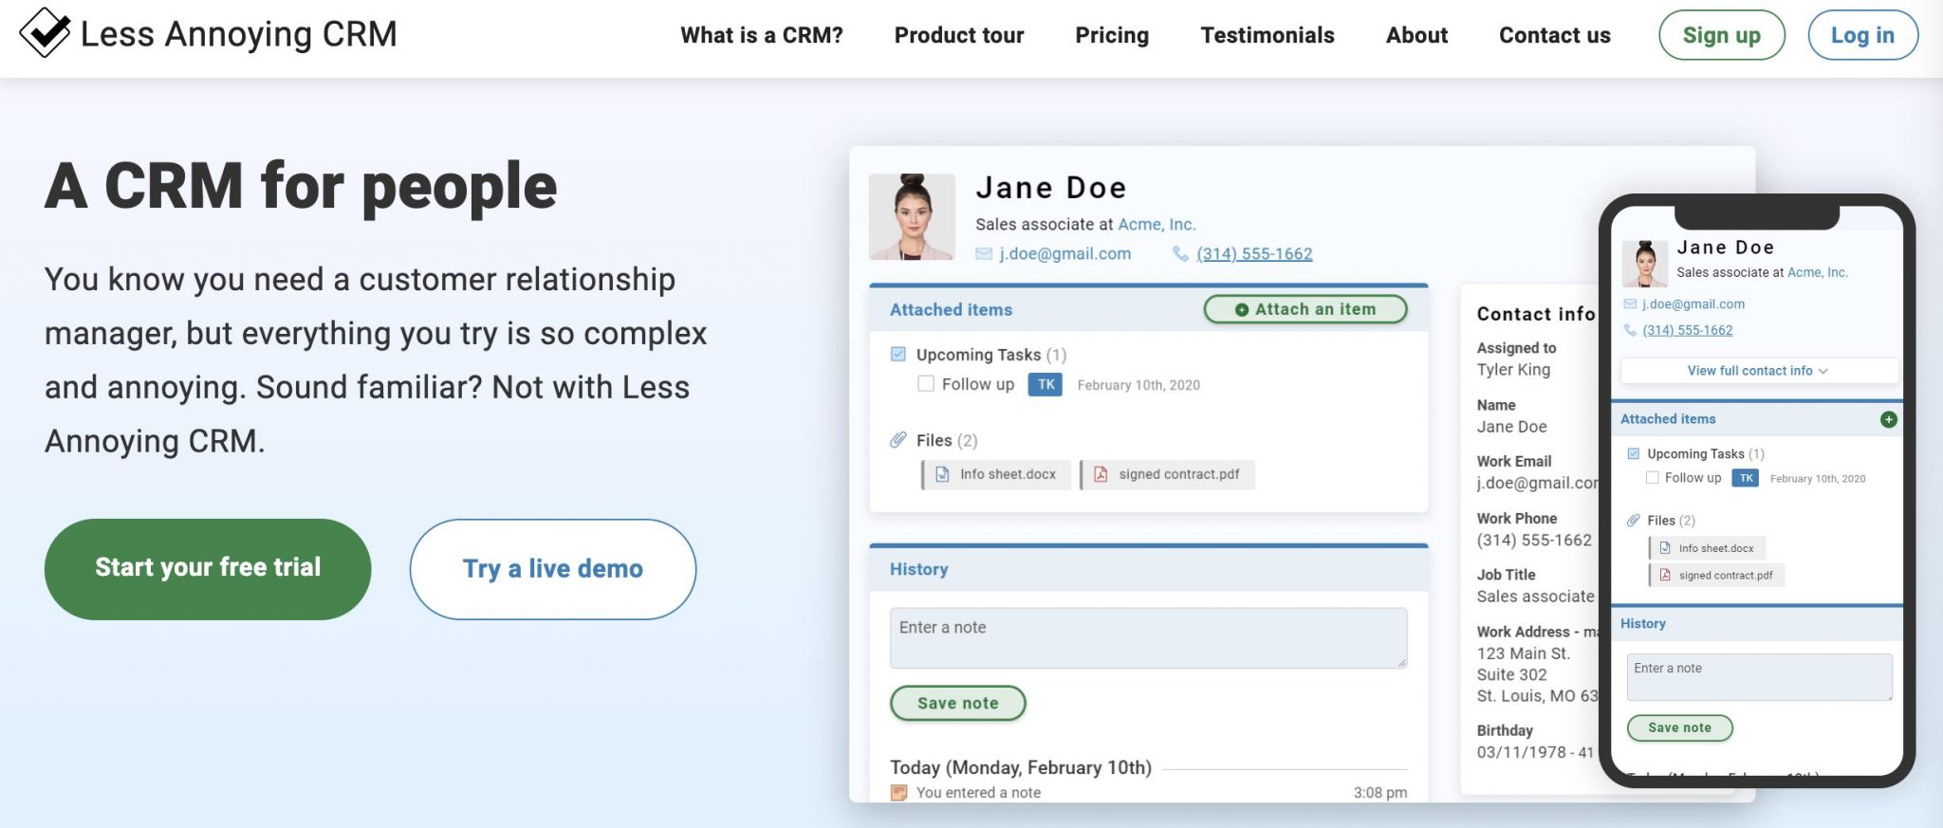Click the Less Annoying CRM site title
The width and height of the screenshot is (1943, 828).
(239, 34)
